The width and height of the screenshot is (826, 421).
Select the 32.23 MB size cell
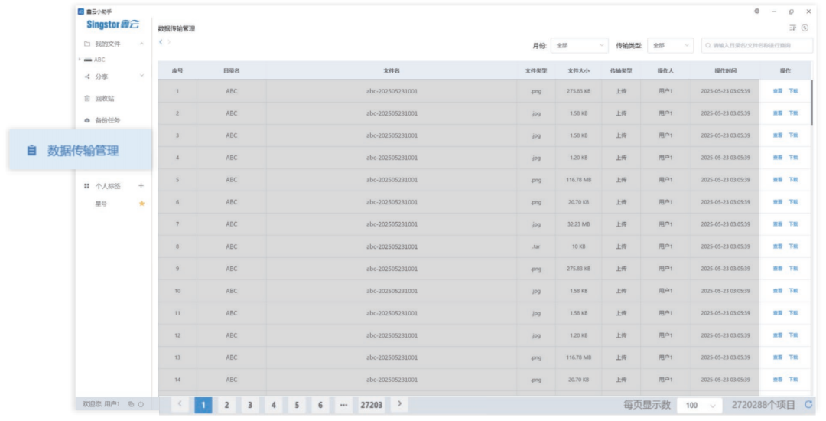[578, 224]
